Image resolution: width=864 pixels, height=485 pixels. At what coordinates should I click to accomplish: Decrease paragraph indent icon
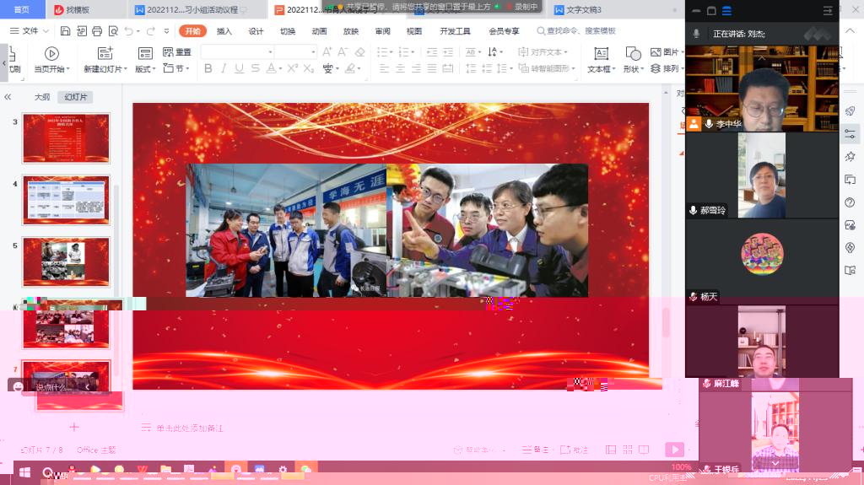(x=432, y=51)
